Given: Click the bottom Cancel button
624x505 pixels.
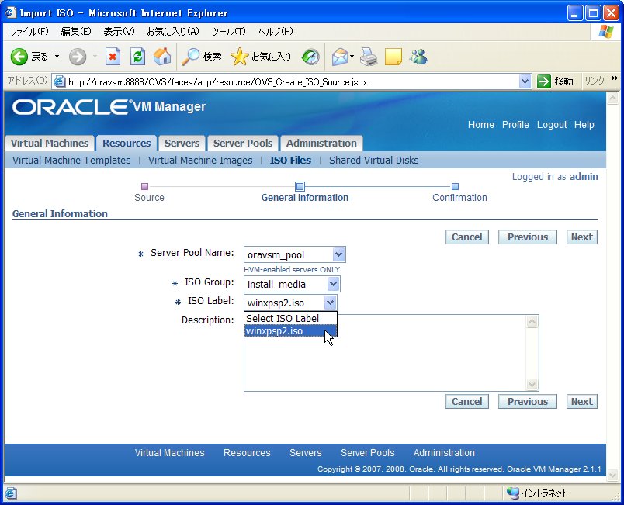Looking at the screenshot, I should [466, 402].
